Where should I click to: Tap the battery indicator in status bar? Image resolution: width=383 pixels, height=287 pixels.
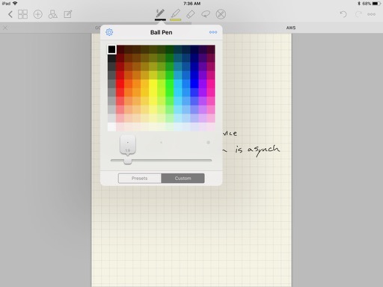pos(376,4)
